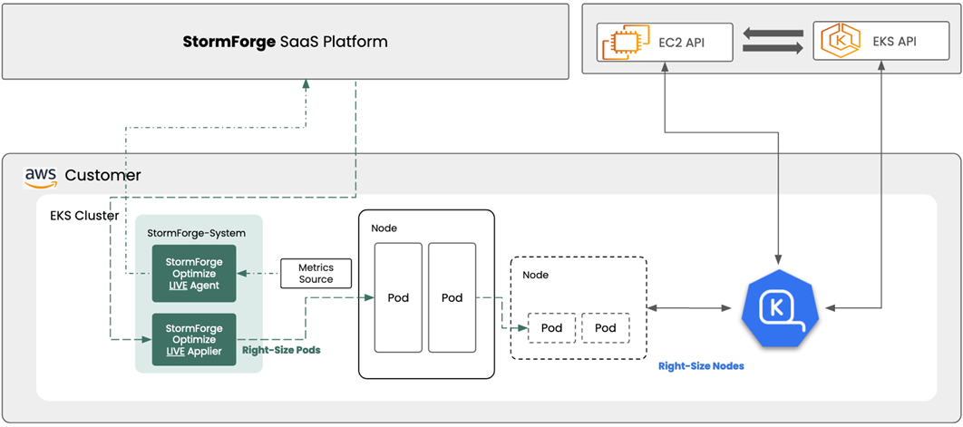Click the second dashed Pod in the dashed Node
The width and height of the screenshot is (963, 427).
(x=605, y=328)
